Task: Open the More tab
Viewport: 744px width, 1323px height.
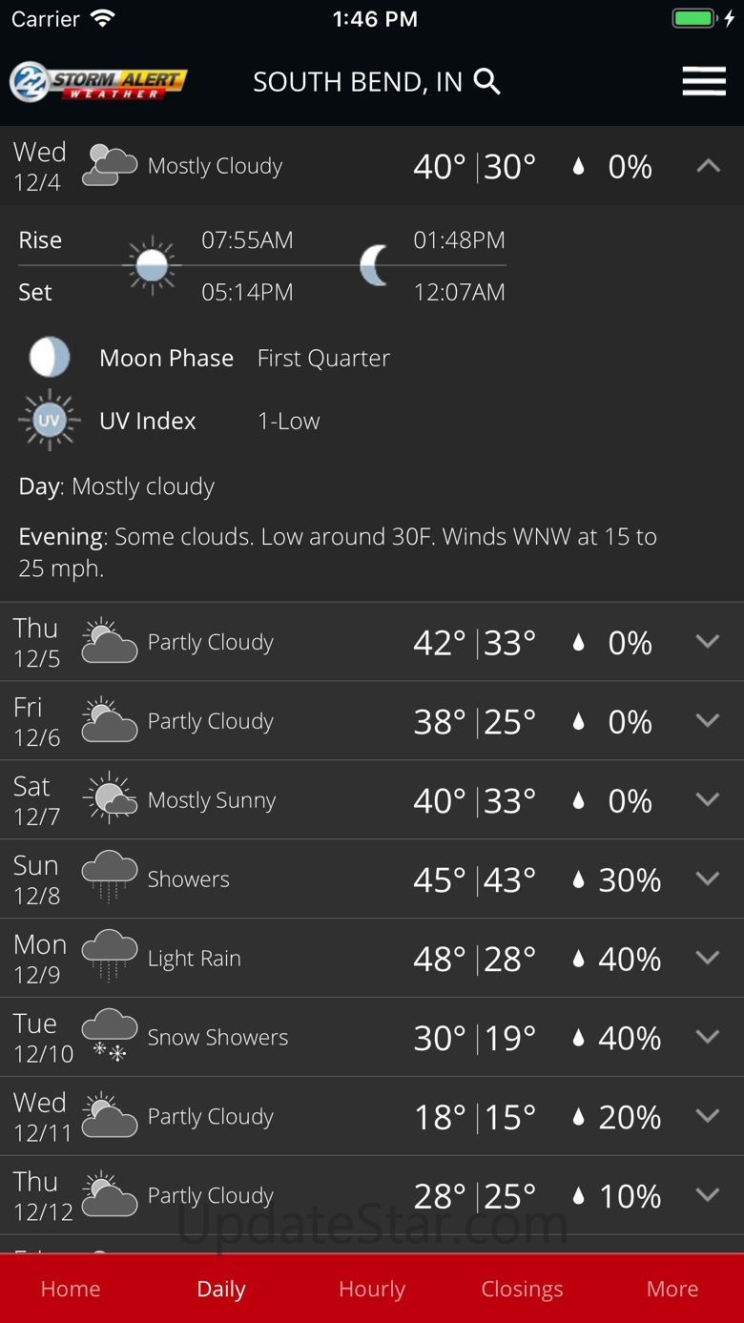Action: (x=672, y=1289)
